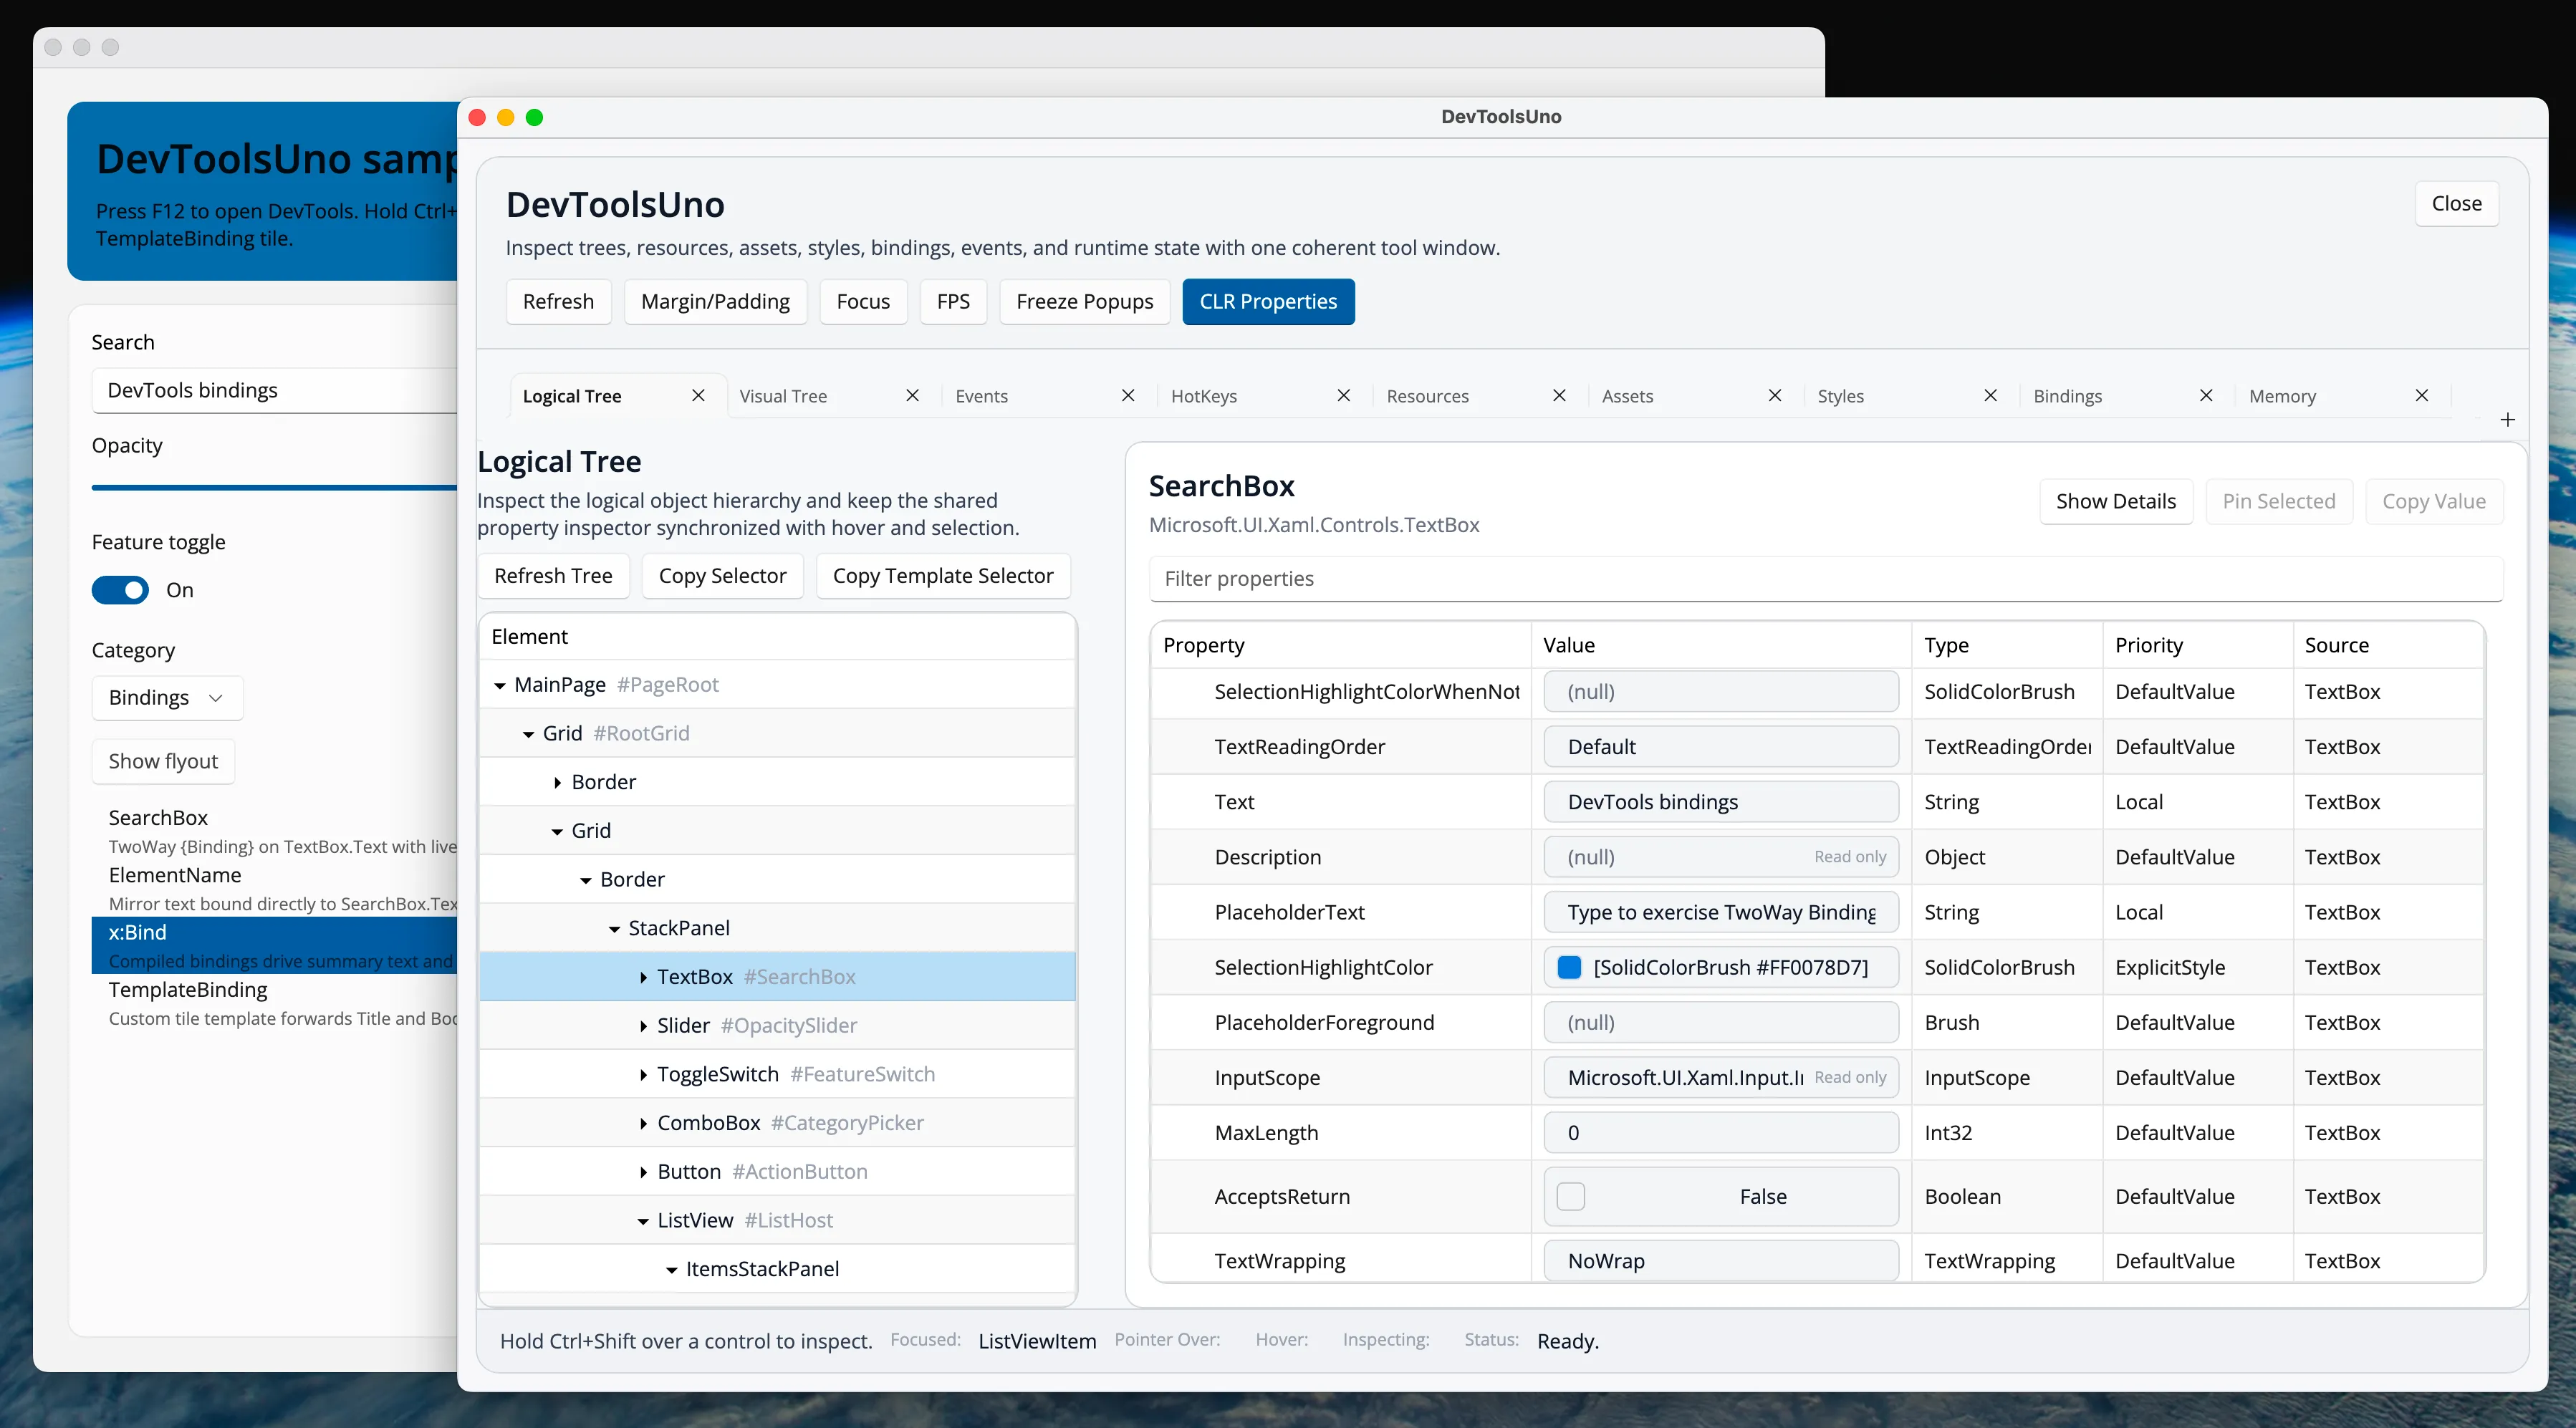
Task: Collapse the ListView #ListHost node
Action: click(x=643, y=1221)
